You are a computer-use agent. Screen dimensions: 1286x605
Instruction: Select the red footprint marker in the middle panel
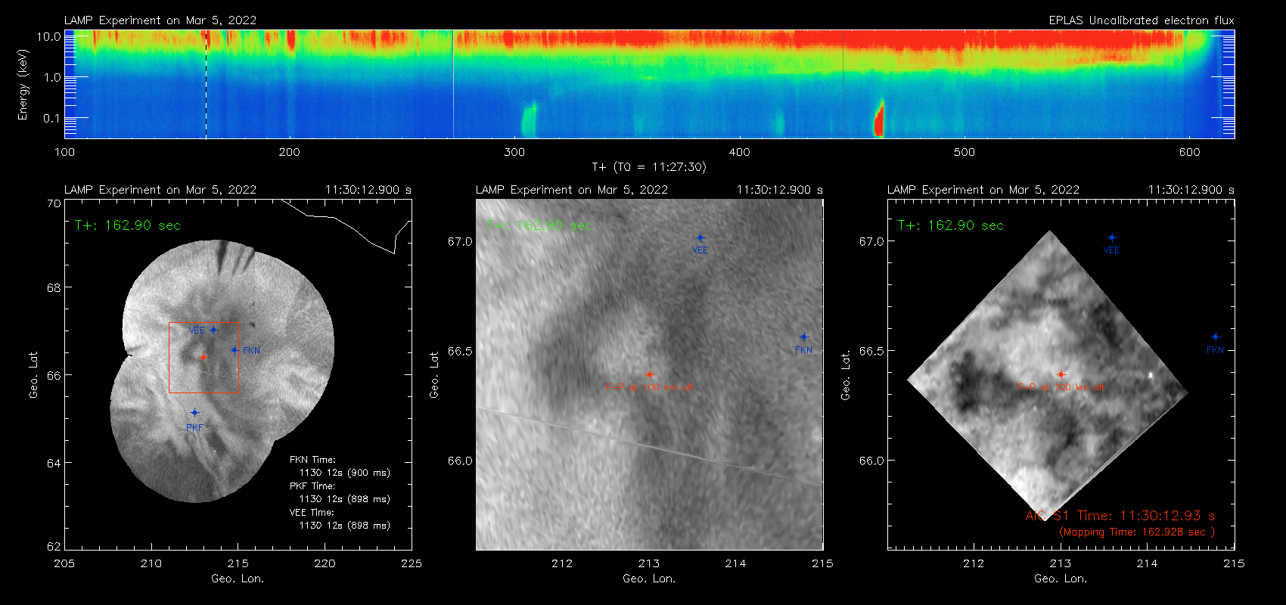click(x=649, y=374)
